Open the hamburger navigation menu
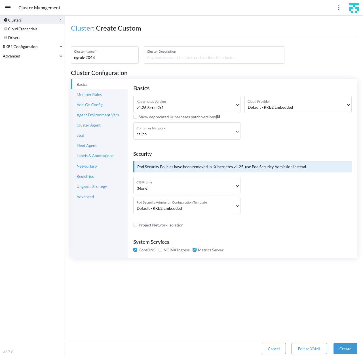Image resolution: width=363 pixels, height=357 pixels. click(x=8, y=8)
